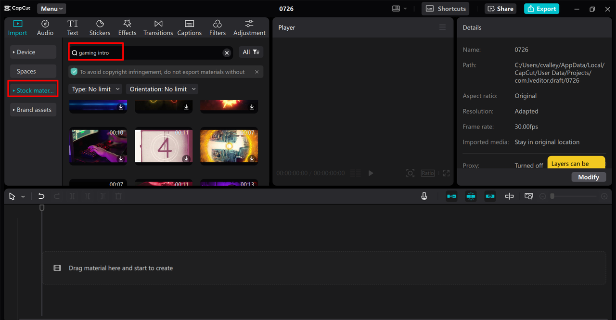Zoom out the timeline with minus
The height and width of the screenshot is (320, 616).
[x=543, y=196]
